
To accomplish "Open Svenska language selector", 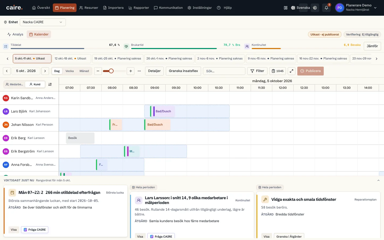I will [x=301, y=8].
